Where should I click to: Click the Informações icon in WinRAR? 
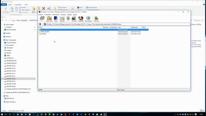tap(88, 19)
